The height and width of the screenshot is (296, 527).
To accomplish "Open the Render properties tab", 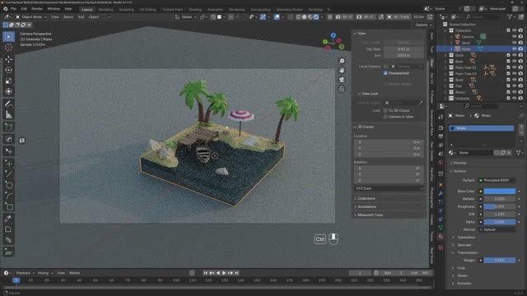I will pyautogui.click(x=441, y=128).
